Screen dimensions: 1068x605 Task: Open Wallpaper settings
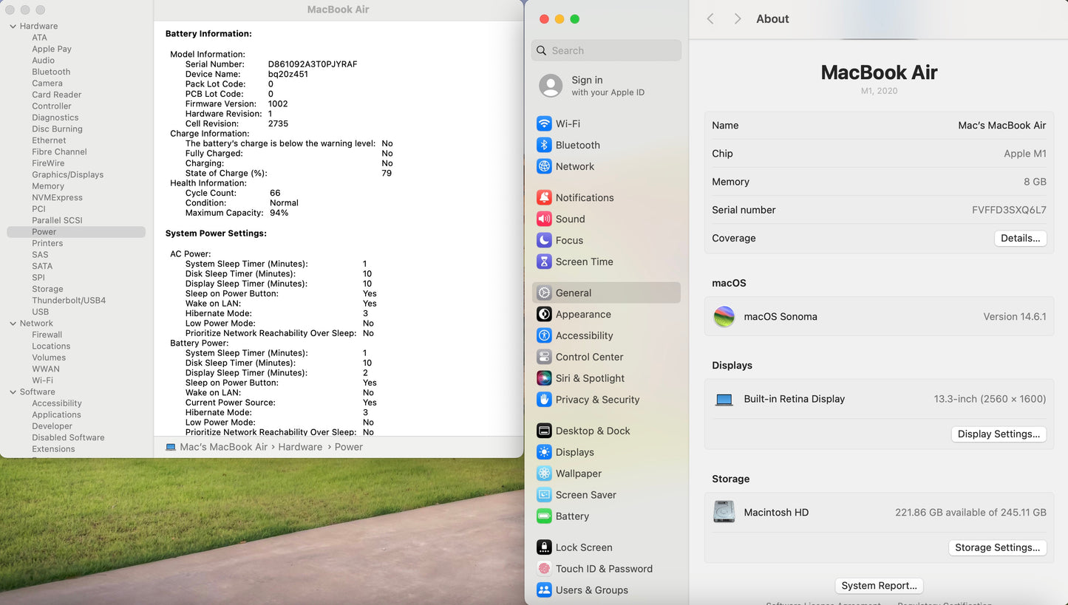point(577,473)
